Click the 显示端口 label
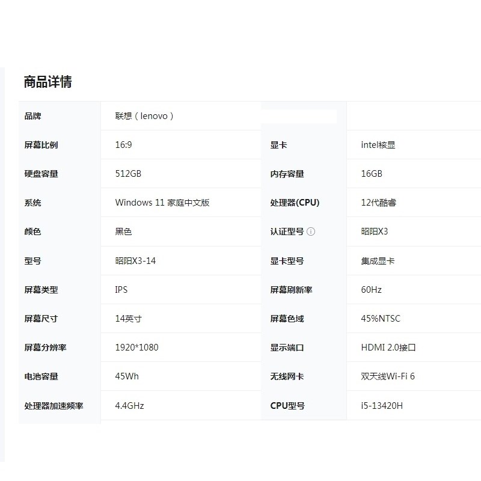 click(287, 348)
